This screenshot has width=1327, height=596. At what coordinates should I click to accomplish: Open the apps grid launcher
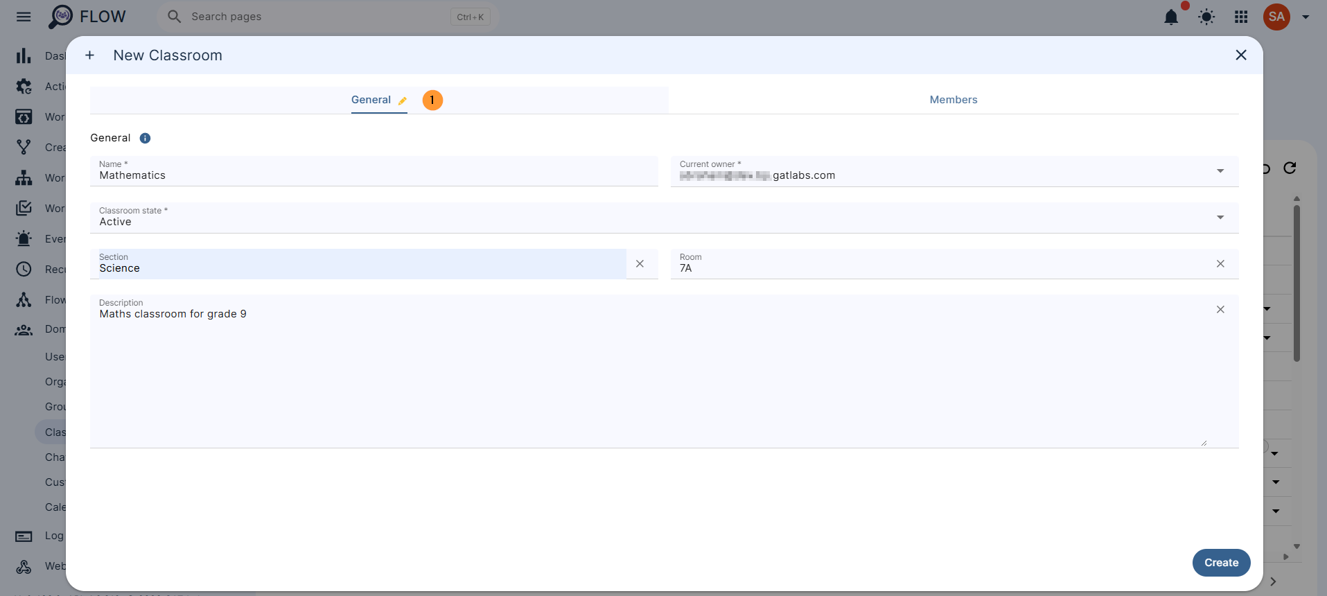coord(1241,17)
